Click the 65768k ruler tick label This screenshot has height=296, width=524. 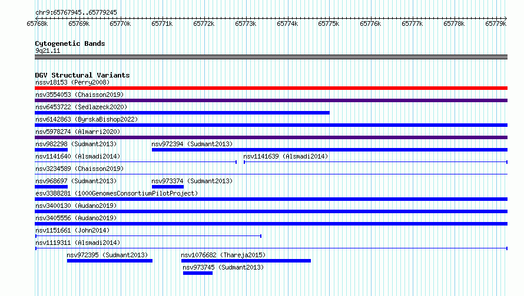coord(37,23)
